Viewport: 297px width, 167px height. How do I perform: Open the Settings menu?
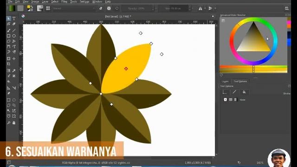84,2
